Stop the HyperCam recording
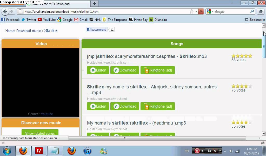Screen dimensions: 266x156 (203, 151)
